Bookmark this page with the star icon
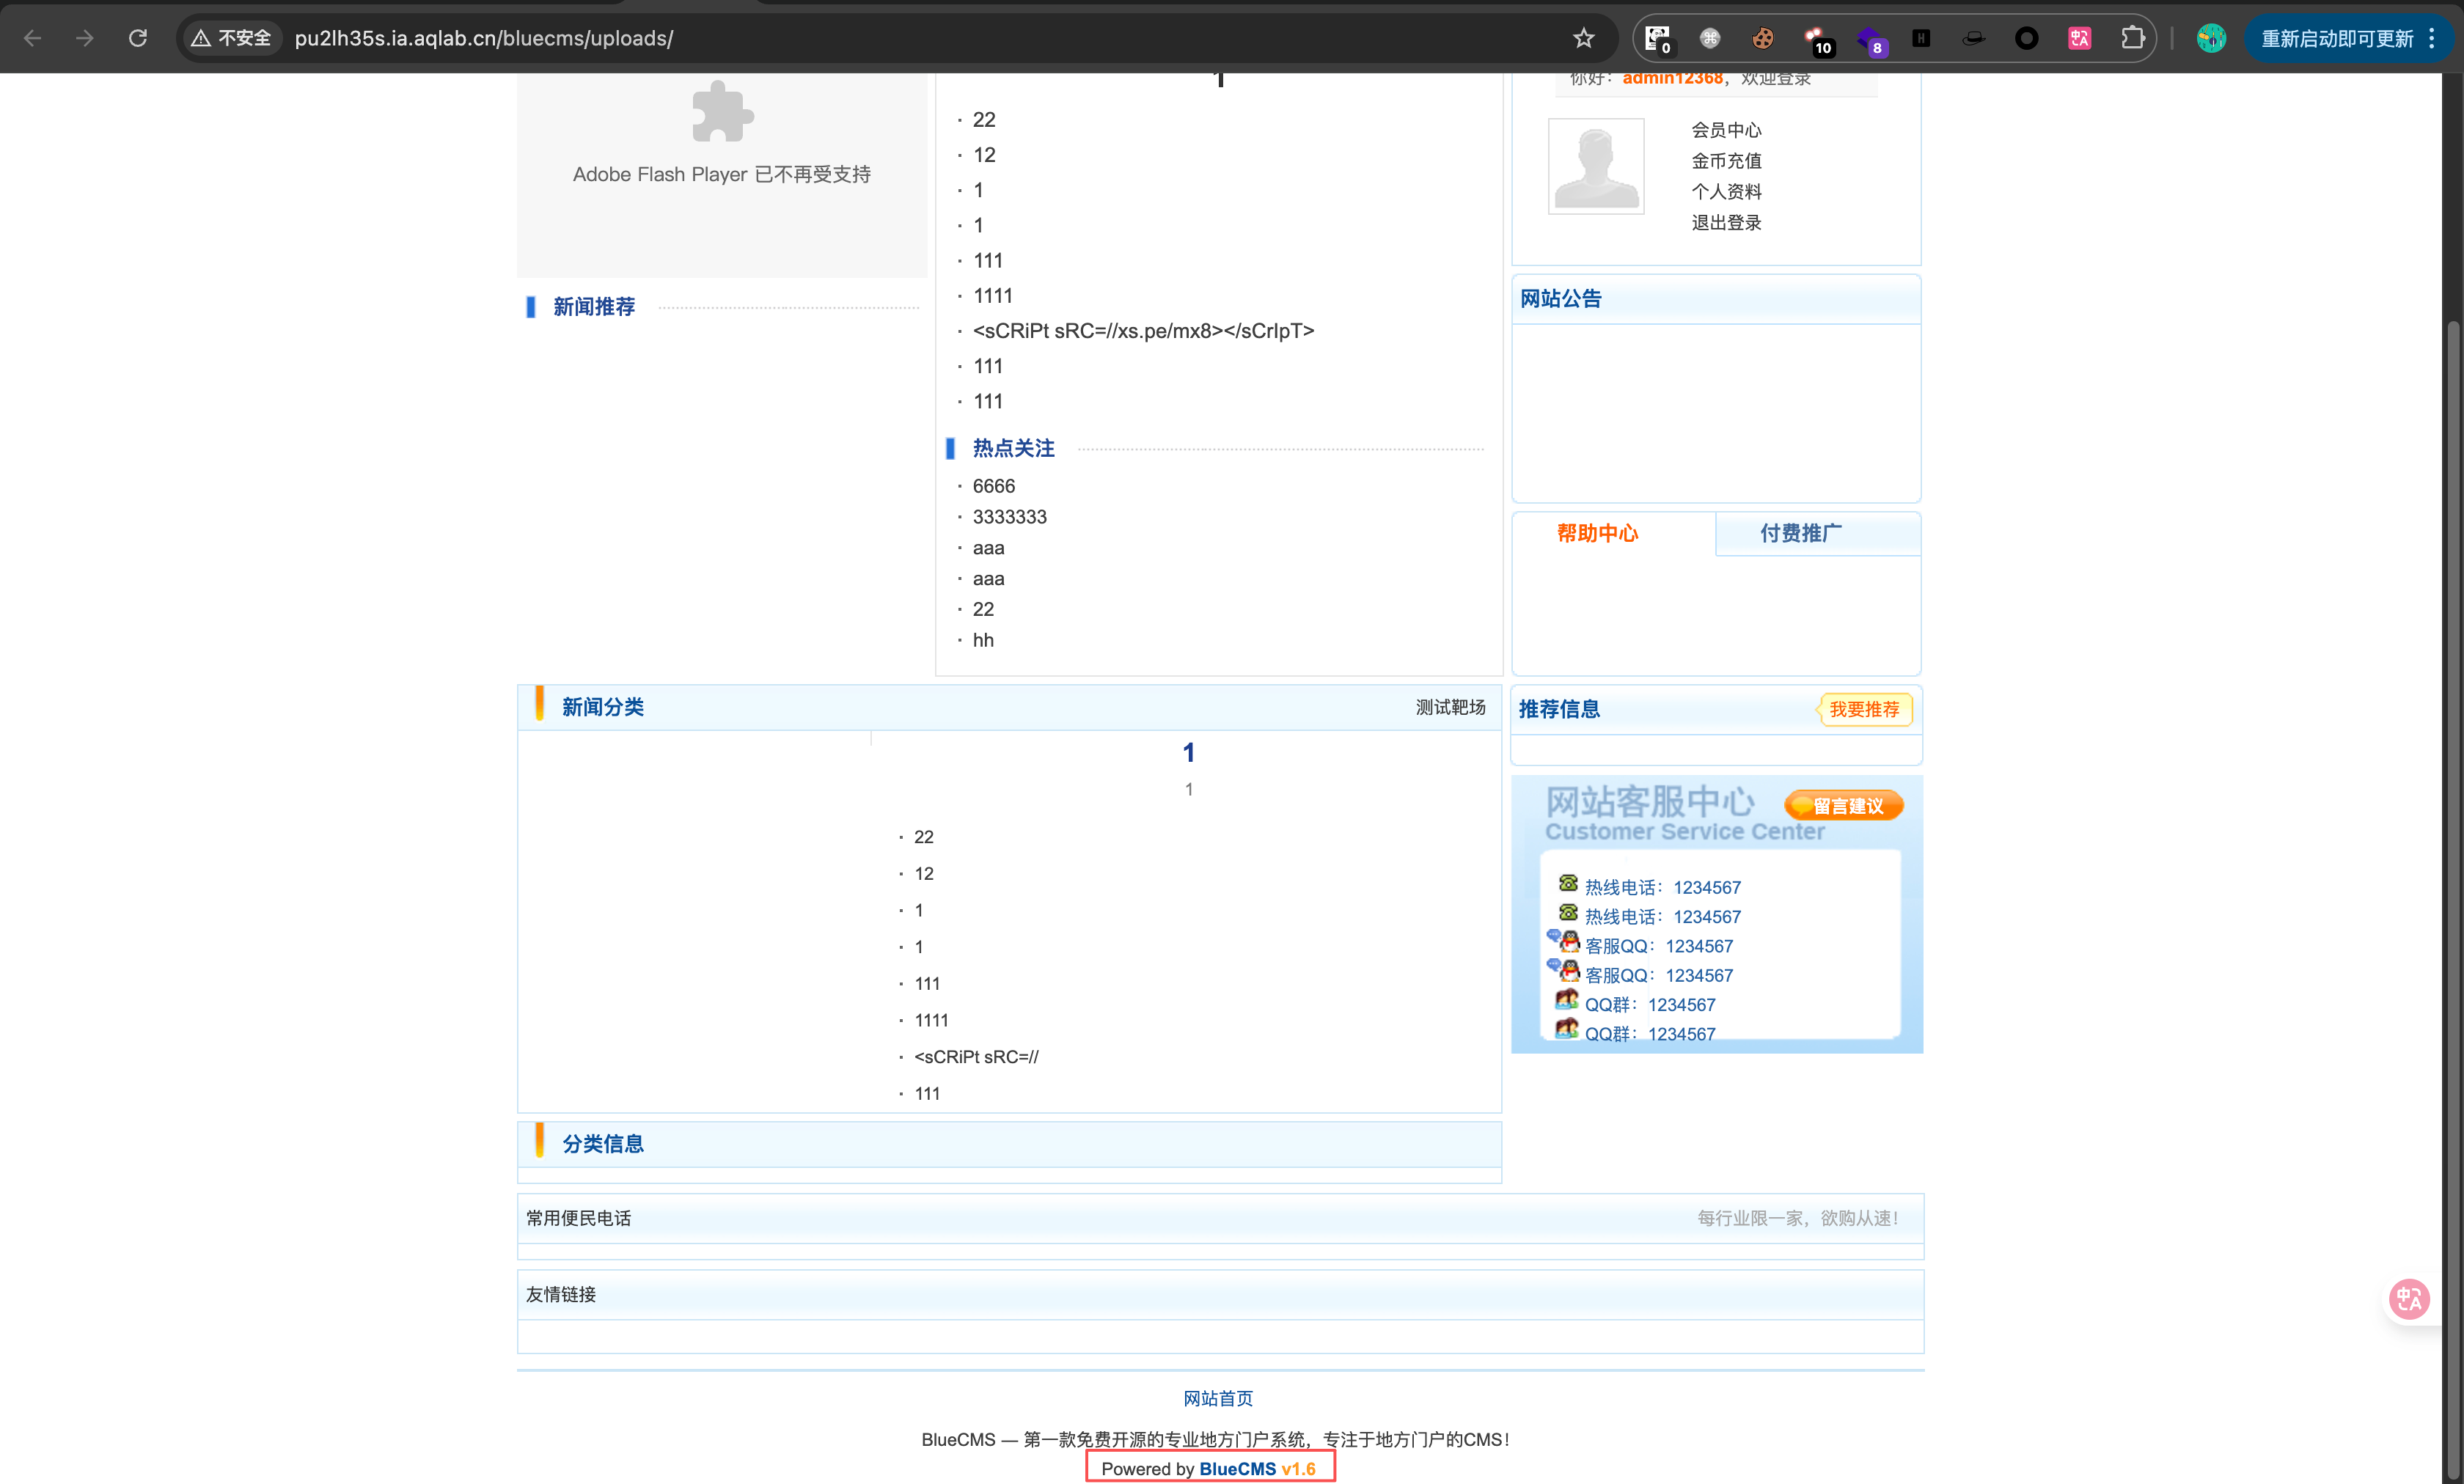2464x1484 pixels. point(1583,38)
